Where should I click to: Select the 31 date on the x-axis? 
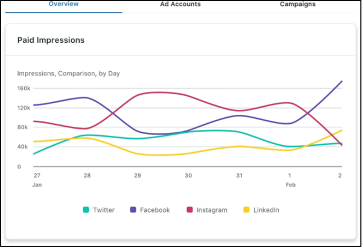click(239, 176)
